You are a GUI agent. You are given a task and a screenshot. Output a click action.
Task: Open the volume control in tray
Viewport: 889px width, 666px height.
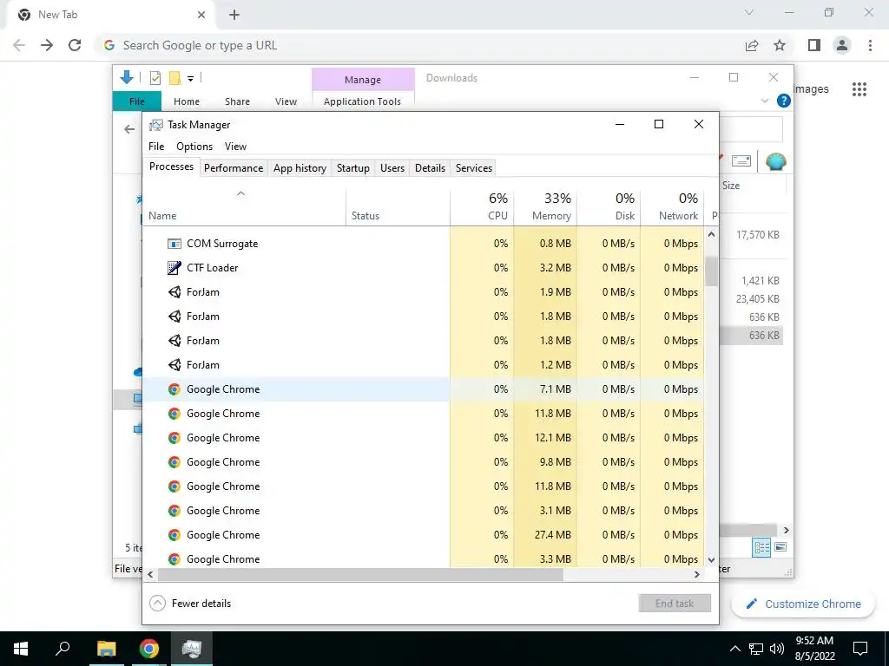pyautogui.click(x=777, y=649)
